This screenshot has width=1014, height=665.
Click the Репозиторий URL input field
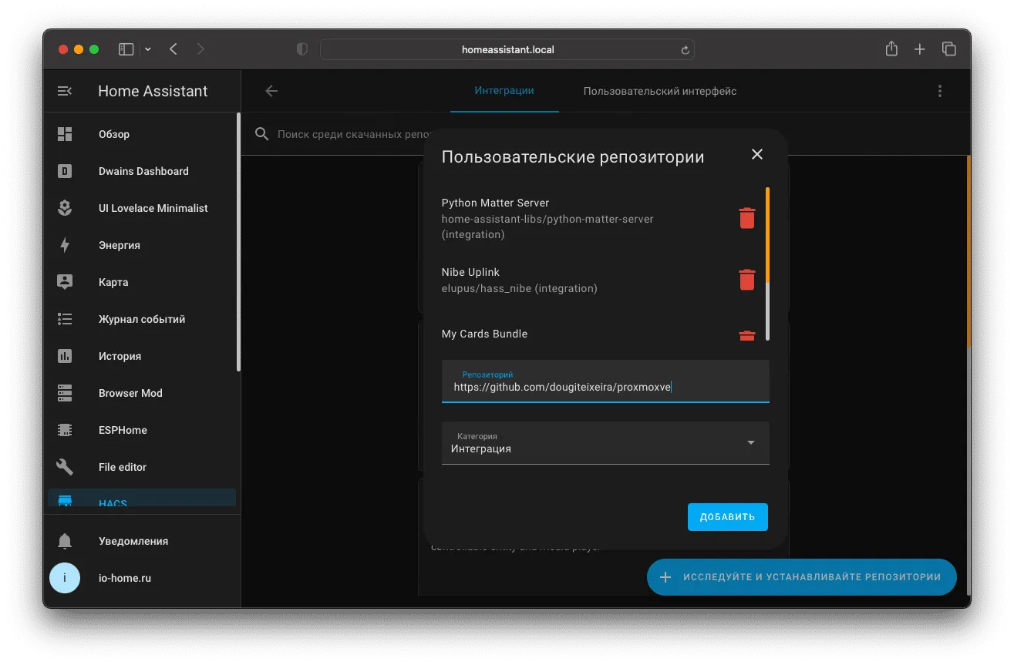coord(605,381)
